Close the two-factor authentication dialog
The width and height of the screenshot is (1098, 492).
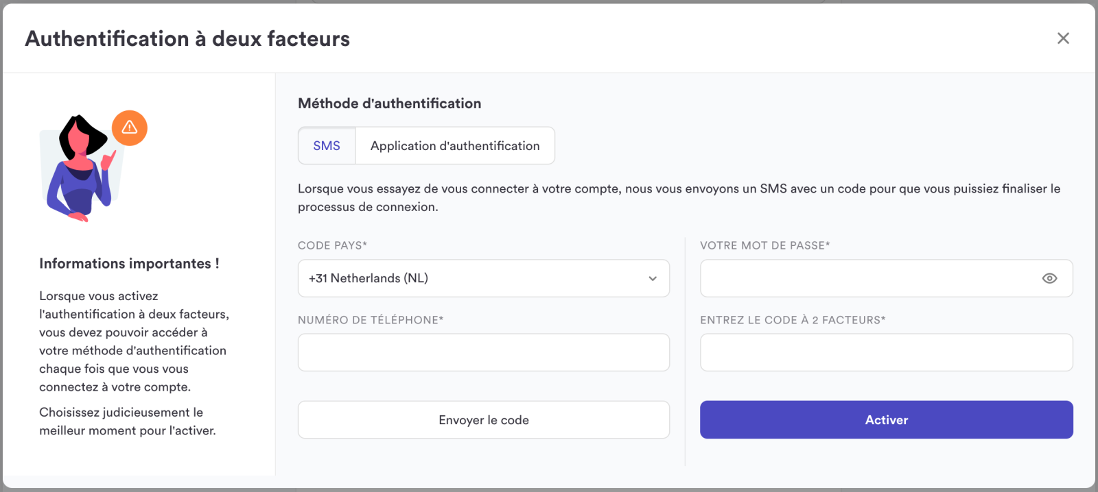[x=1063, y=38]
